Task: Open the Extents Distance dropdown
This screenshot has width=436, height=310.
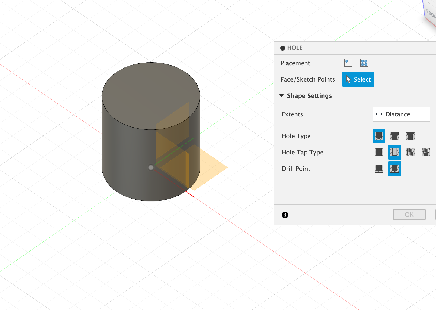Action: [401, 114]
